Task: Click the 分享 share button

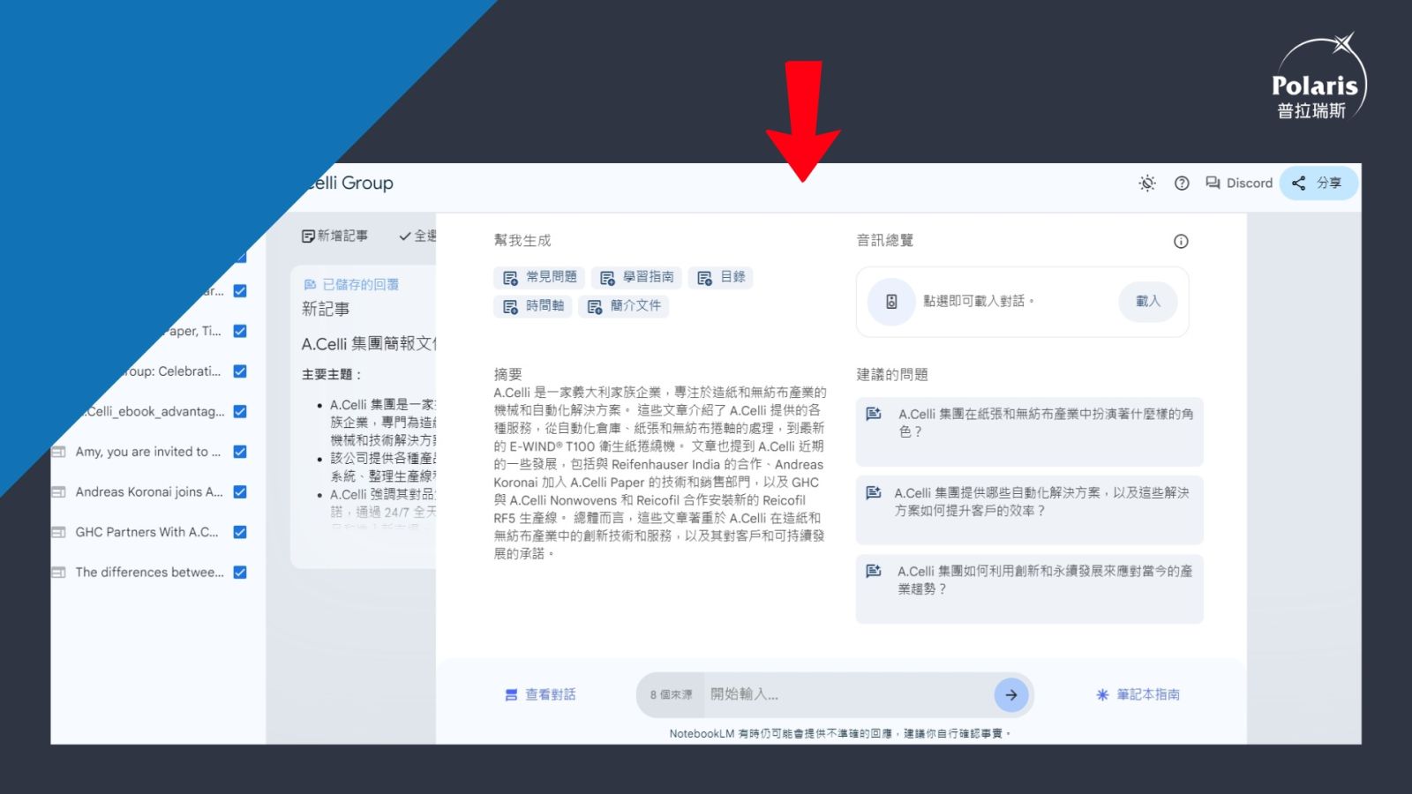Action: coord(1318,184)
